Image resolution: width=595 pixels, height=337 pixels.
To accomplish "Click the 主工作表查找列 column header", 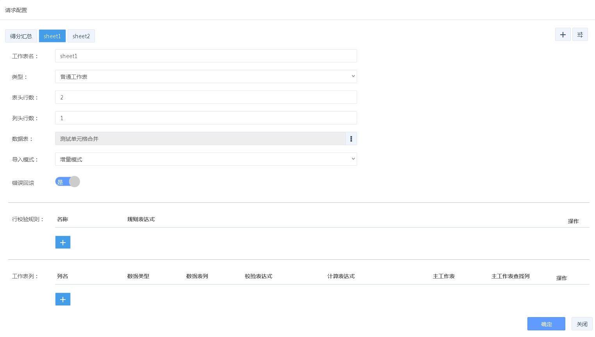I will (x=510, y=276).
